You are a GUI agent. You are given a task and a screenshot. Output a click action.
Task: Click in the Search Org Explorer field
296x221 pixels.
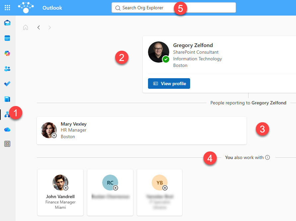(x=174, y=8)
